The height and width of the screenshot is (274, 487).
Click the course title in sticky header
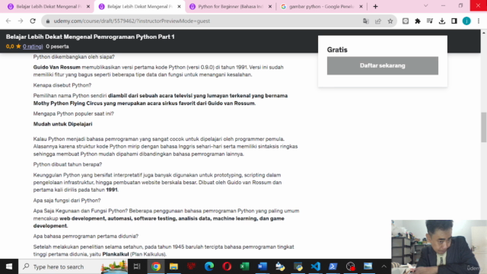pyautogui.click(x=90, y=37)
